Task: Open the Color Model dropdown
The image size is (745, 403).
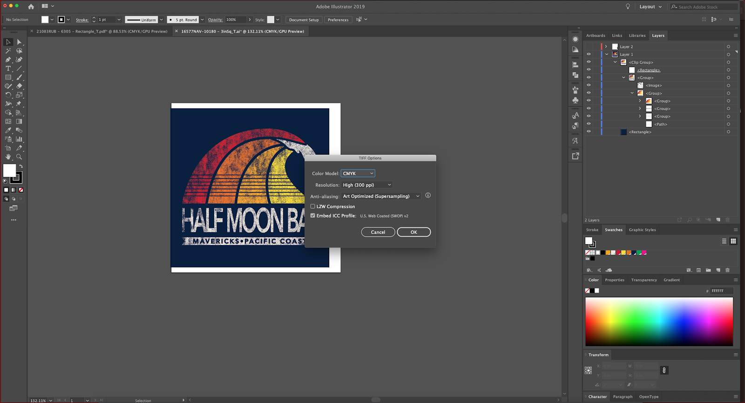Action: [x=358, y=173]
